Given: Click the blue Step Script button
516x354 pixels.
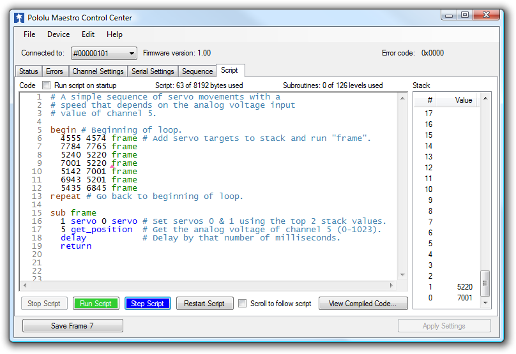Looking at the screenshot, I should point(148,304).
